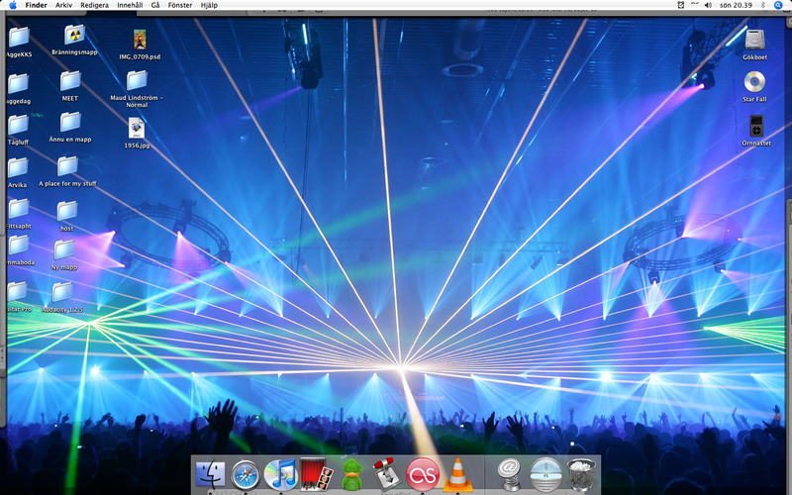
Task: Select the Gökboet hard drive icon
Action: tap(755, 40)
